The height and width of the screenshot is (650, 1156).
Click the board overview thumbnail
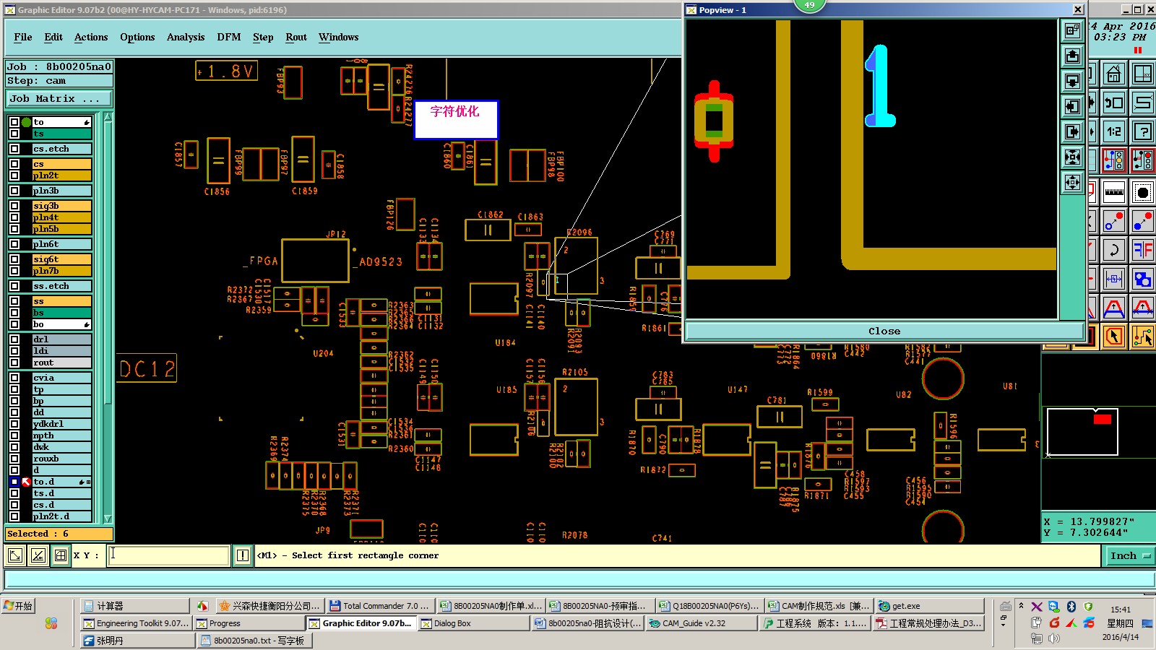tap(1082, 432)
